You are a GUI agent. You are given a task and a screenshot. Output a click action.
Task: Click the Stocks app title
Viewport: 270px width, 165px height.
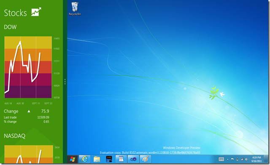[x=15, y=13]
